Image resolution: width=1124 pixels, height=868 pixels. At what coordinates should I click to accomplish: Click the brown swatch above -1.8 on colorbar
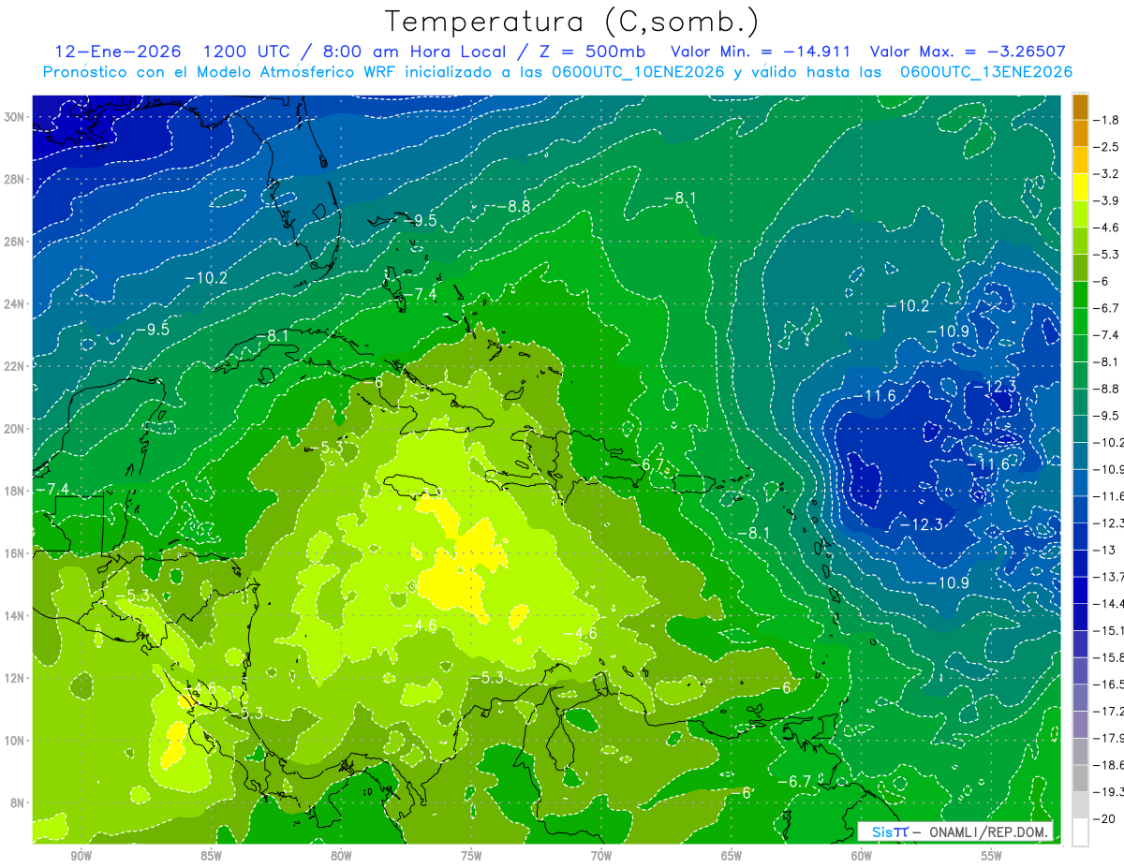pyautogui.click(x=1080, y=107)
